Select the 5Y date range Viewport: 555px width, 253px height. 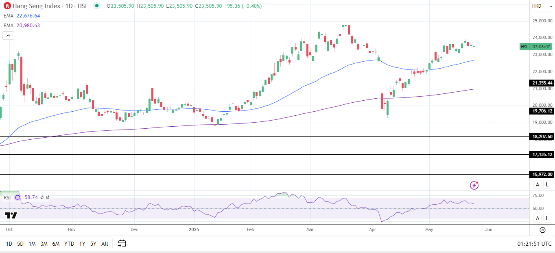click(93, 244)
